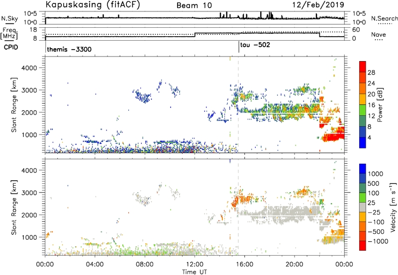The image size is (398, 275).
Task: Click the '3000' tick of velocity panel
Action: pyautogui.click(x=29, y=193)
